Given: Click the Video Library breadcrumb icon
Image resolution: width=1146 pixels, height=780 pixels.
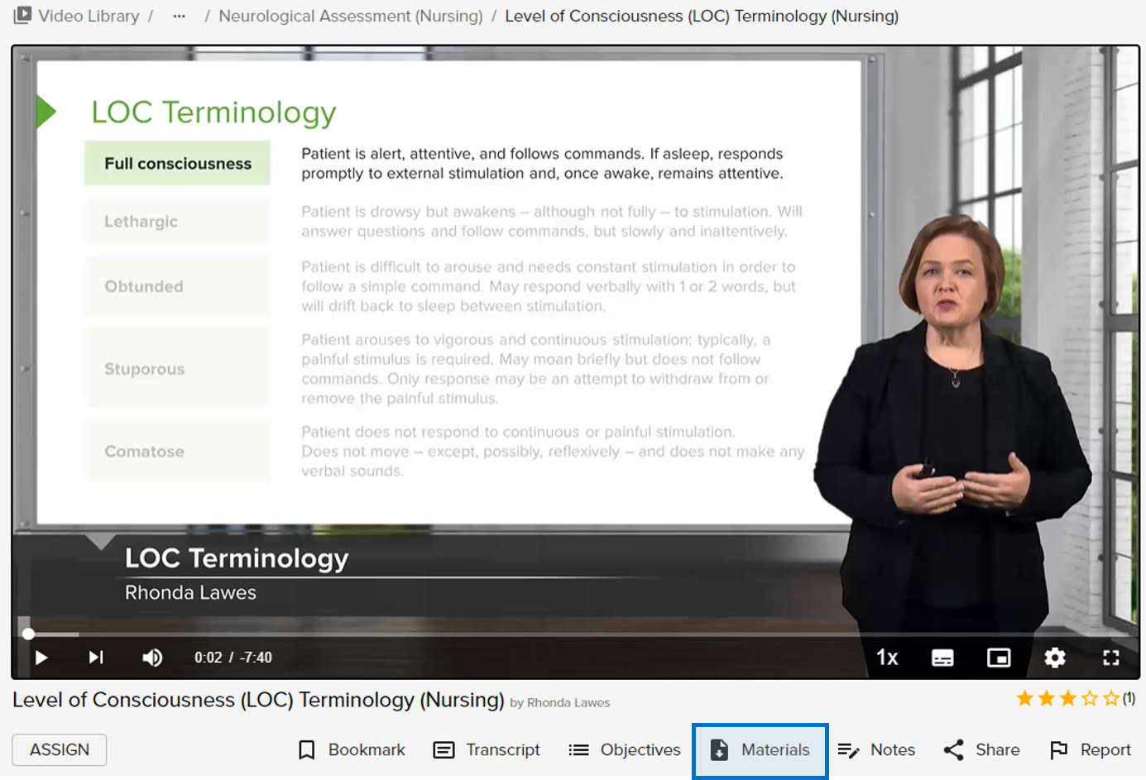Looking at the screenshot, I should [22, 16].
